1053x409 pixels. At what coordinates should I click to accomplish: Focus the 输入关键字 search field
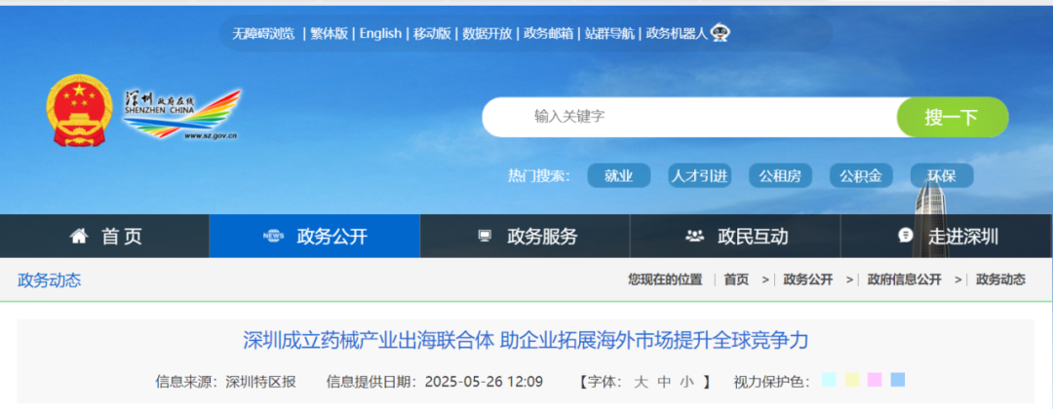point(689,117)
